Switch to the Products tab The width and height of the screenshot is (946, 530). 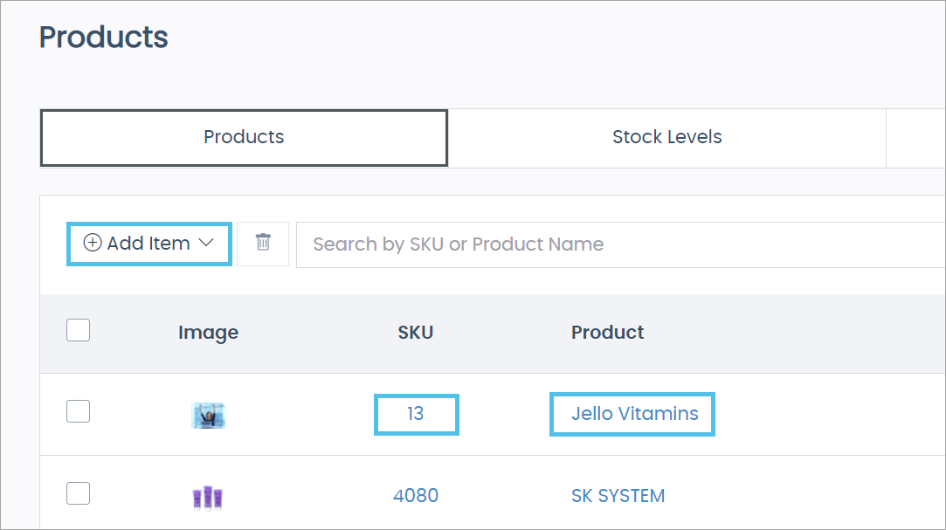244,137
